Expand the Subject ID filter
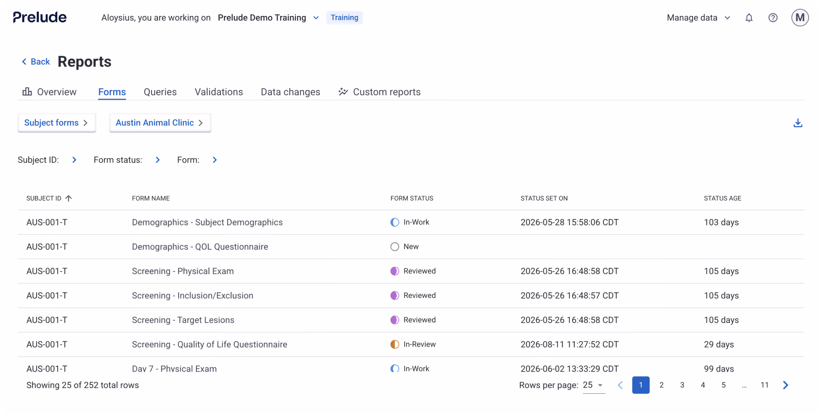Image resolution: width=820 pixels, height=413 pixels. [74, 160]
